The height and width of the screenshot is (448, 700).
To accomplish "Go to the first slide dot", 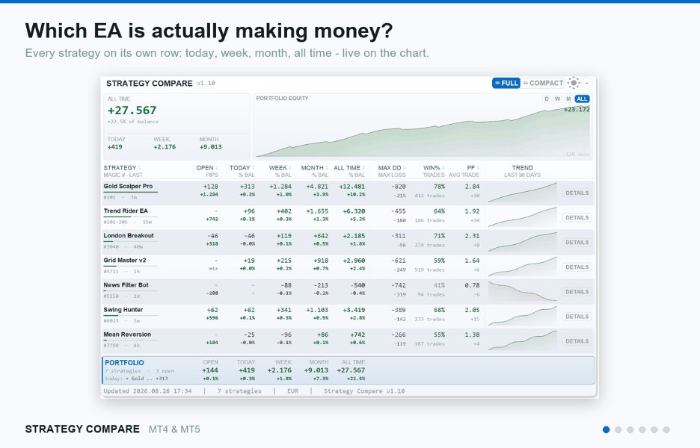I will point(606,430).
